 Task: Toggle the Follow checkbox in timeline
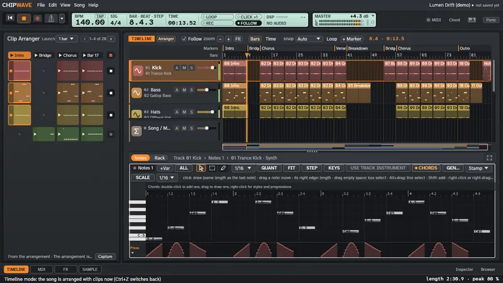point(184,39)
